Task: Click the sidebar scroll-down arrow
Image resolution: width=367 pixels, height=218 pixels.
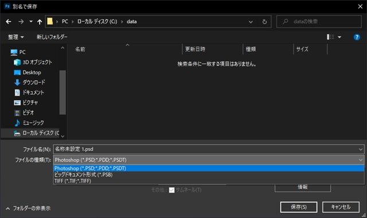Action: (63, 136)
